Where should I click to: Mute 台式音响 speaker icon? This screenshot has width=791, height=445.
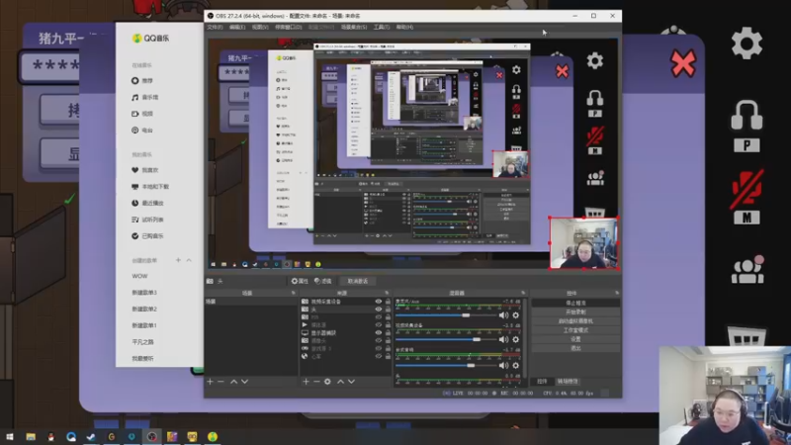click(x=503, y=365)
